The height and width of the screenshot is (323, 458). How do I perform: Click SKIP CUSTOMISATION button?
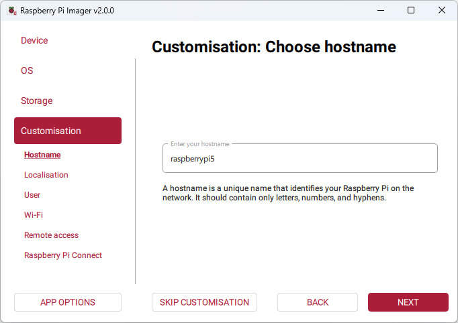tap(204, 302)
